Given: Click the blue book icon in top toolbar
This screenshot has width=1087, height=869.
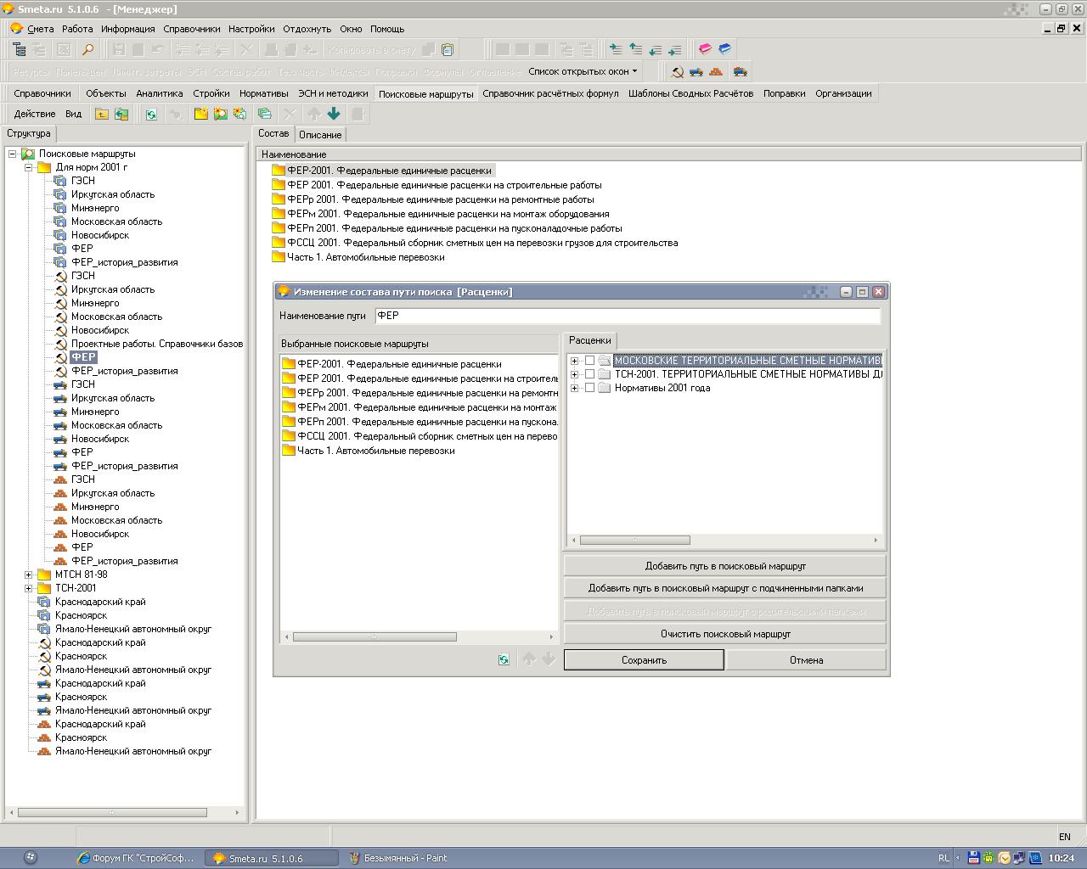Looking at the screenshot, I should coord(724,49).
